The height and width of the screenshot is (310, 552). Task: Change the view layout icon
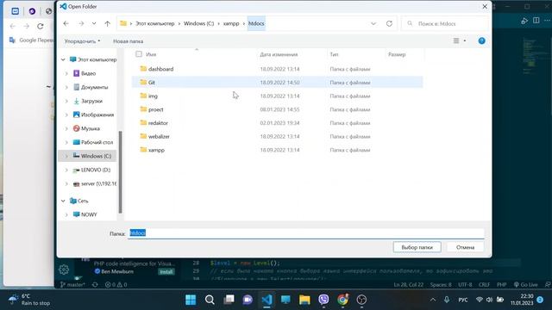pyautogui.click(x=456, y=40)
